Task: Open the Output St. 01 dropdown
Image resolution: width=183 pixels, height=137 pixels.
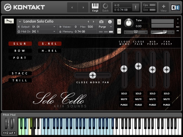Action: click(x=37, y=27)
